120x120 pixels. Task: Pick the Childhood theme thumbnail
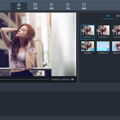pos(103,46)
